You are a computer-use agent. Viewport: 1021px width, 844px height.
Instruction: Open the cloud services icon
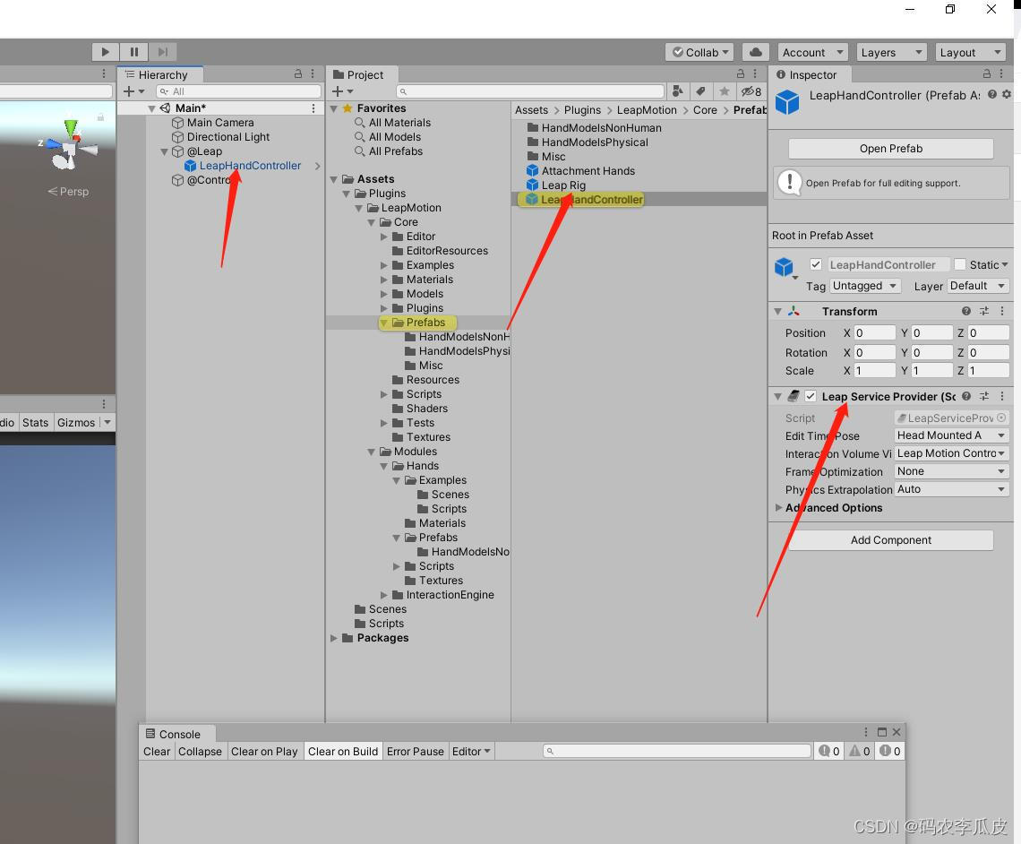(755, 52)
